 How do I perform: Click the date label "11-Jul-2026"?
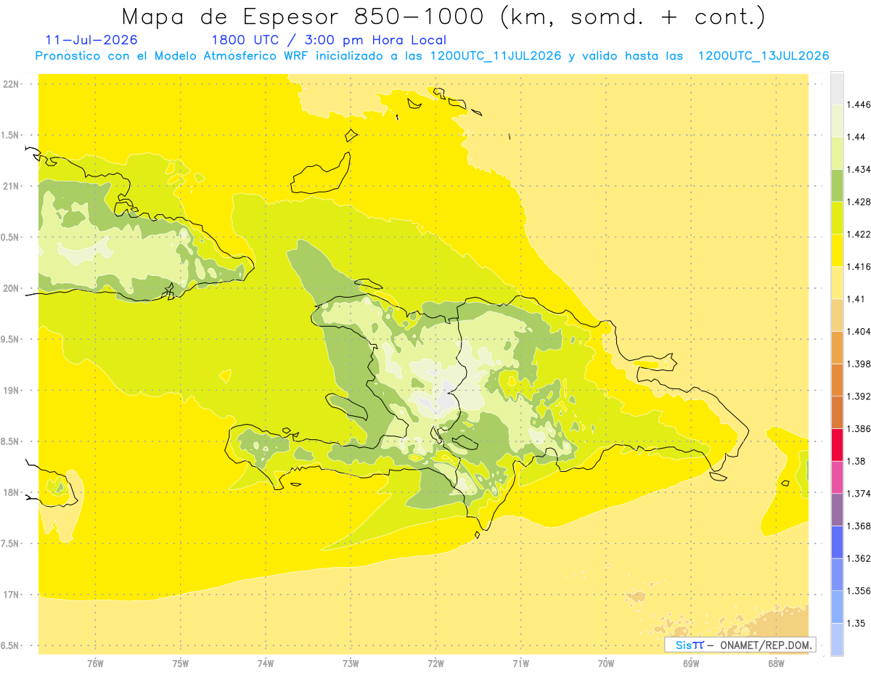pos(91,40)
